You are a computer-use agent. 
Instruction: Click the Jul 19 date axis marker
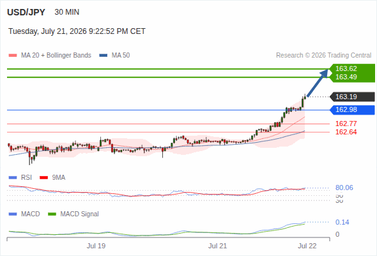[x=96, y=246]
